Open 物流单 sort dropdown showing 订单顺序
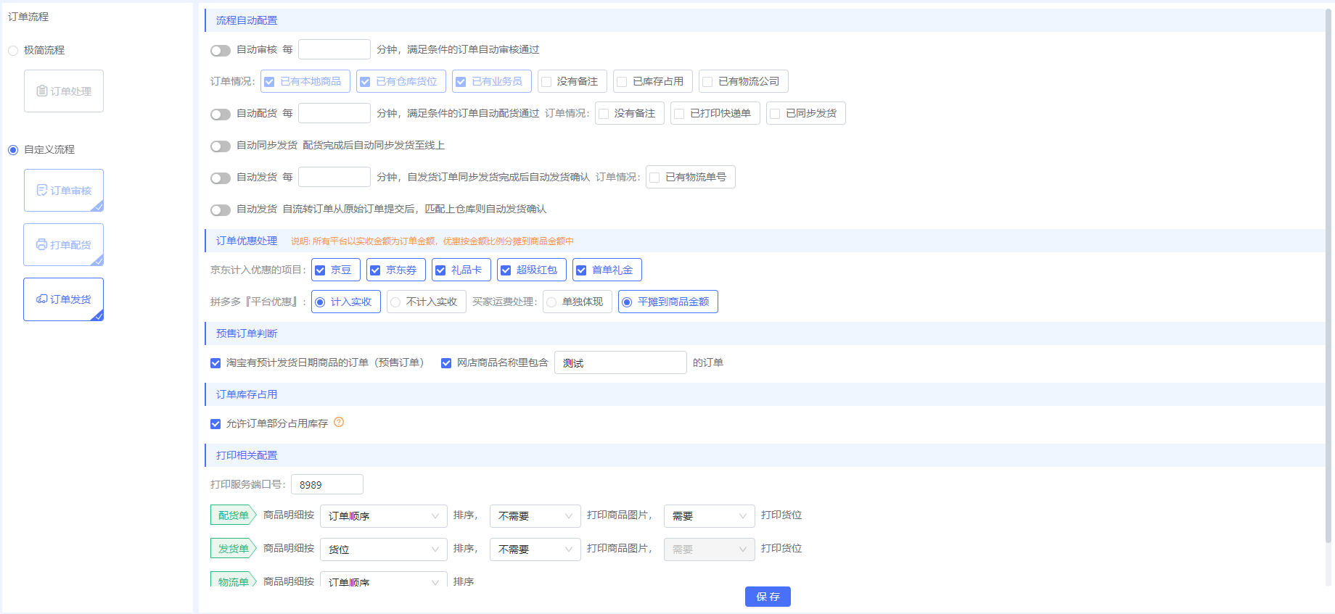 [x=384, y=579]
